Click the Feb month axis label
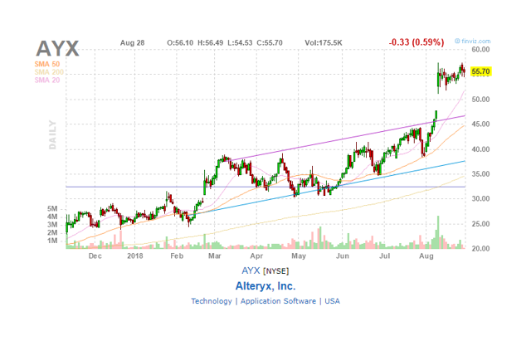Image resolution: width=531 pixels, height=341 pixels. 177,256
